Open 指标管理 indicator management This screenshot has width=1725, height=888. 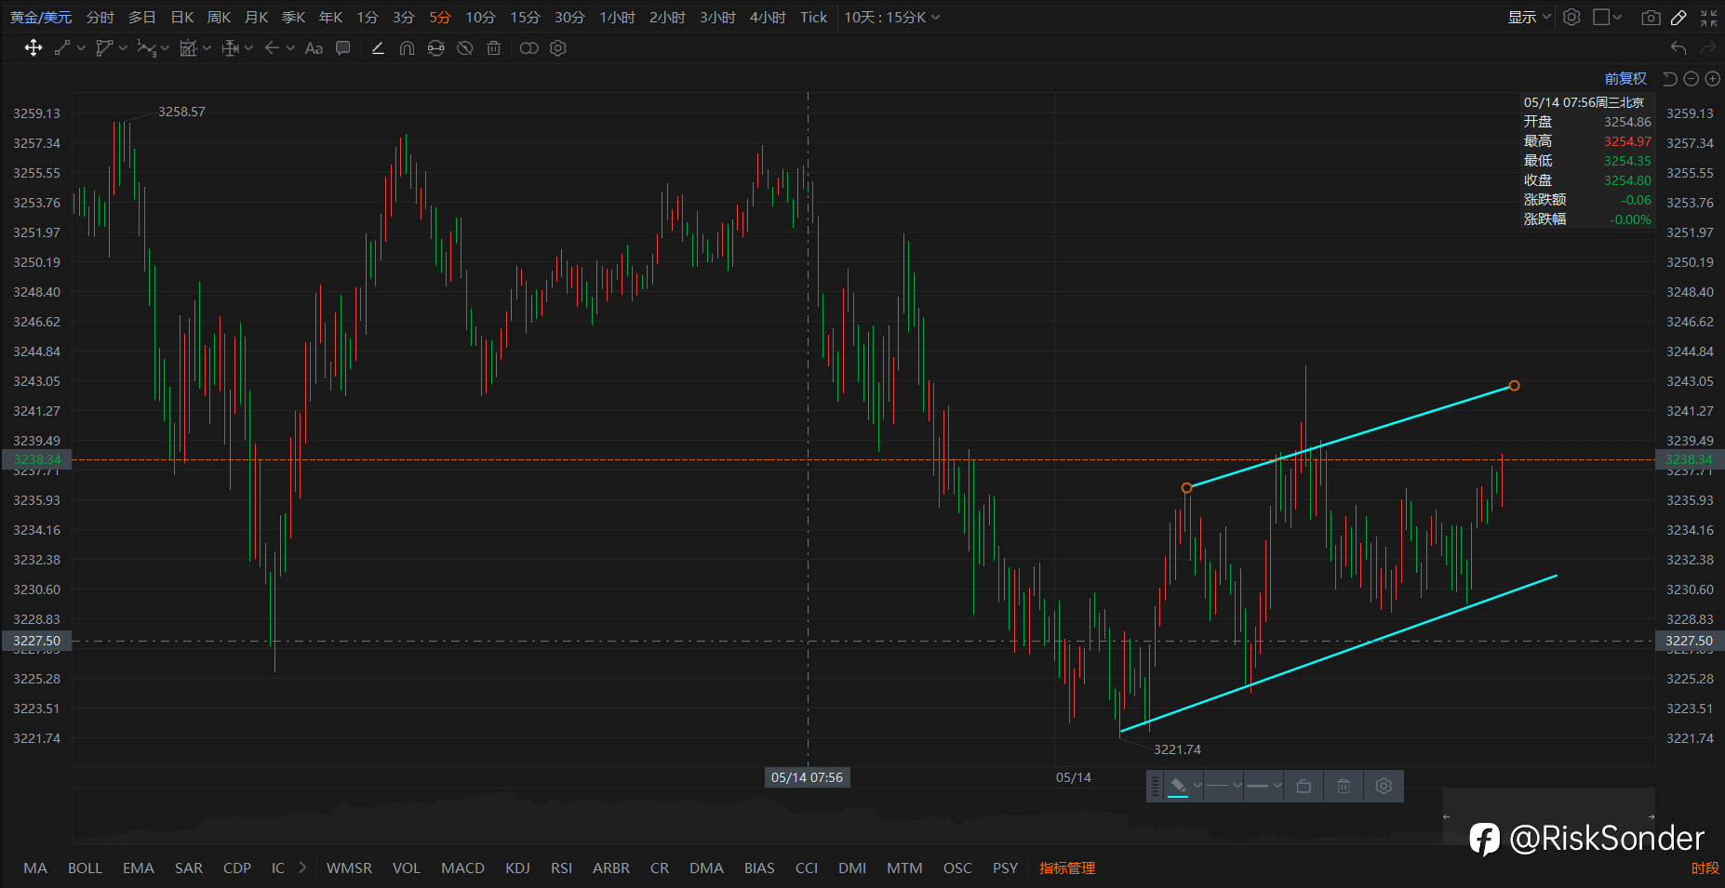tap(1067, 868)
